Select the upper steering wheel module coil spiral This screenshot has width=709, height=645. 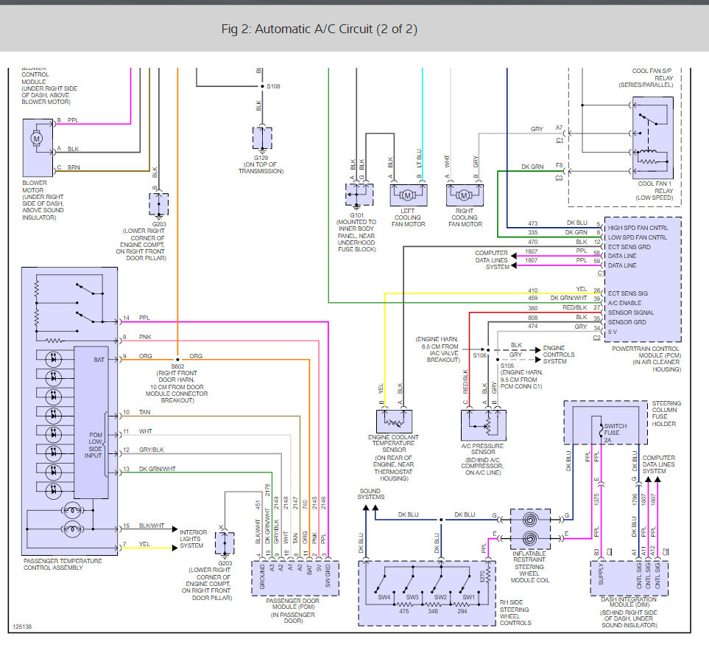pos(530,519)
